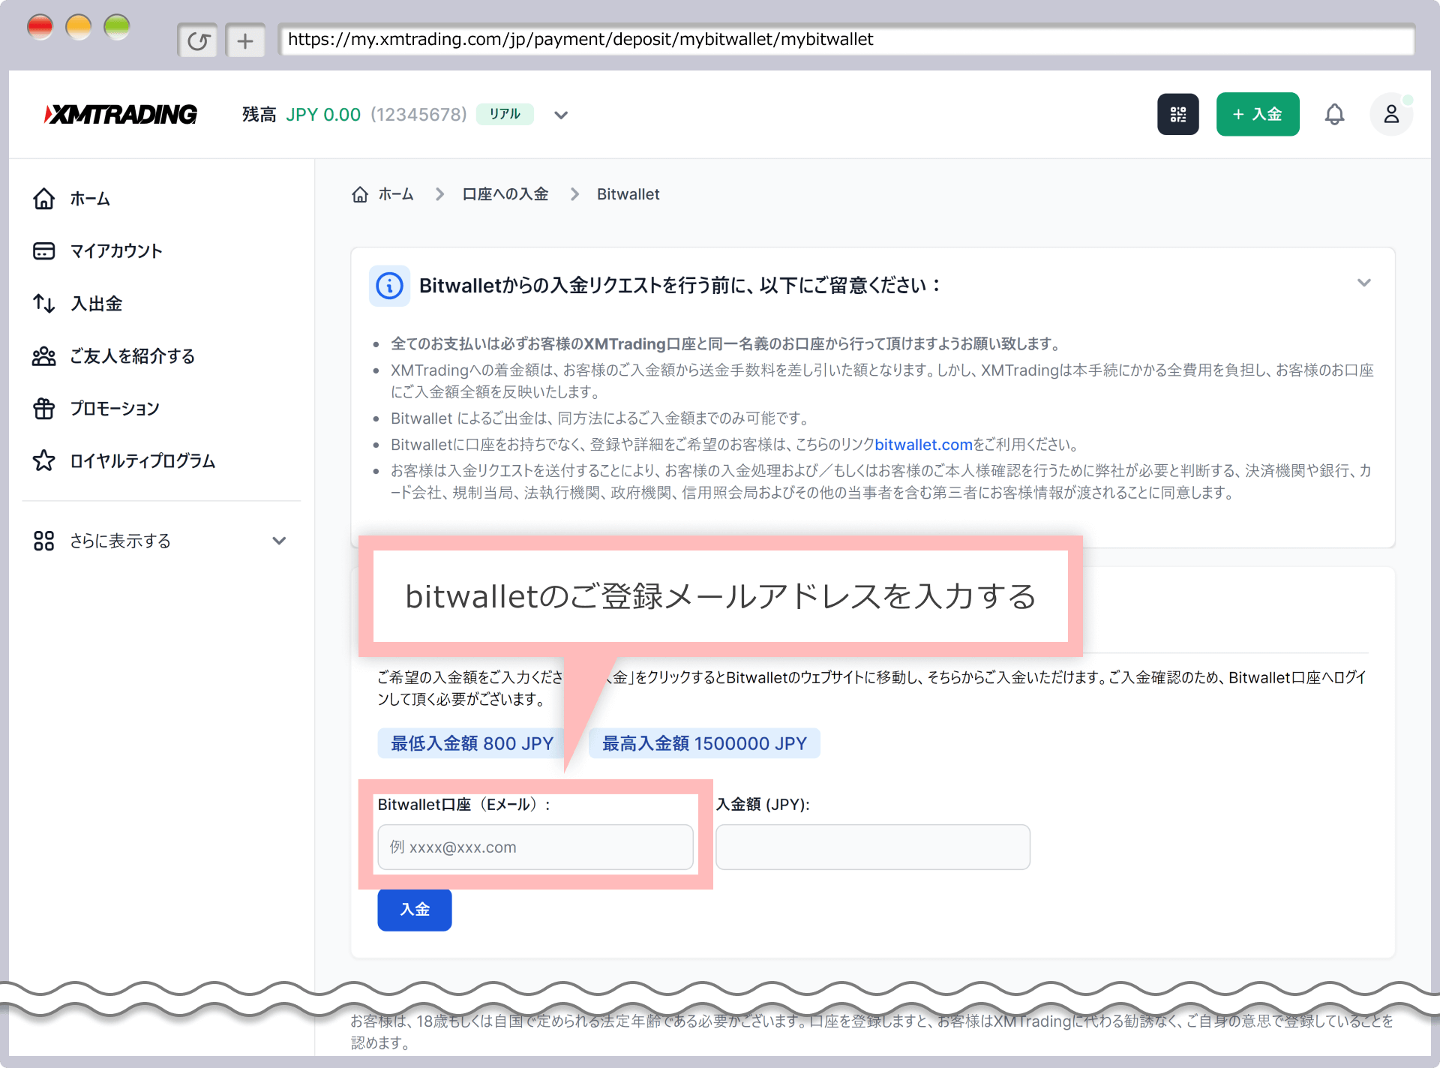Open the QR code scanner icon

click(1177, 114)
